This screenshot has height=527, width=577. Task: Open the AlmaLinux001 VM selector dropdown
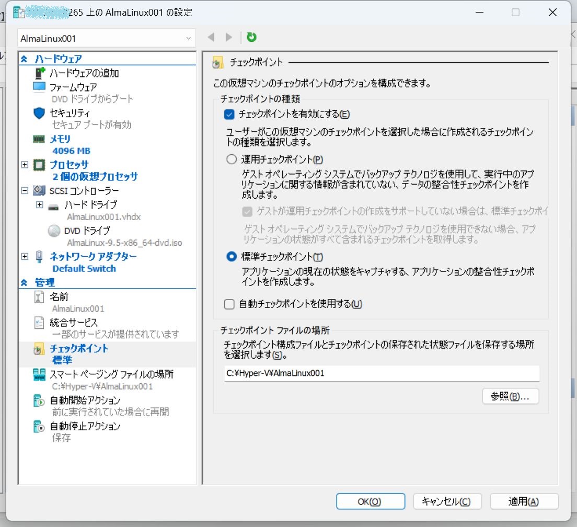pyautogui.click(x=188, y=38)
